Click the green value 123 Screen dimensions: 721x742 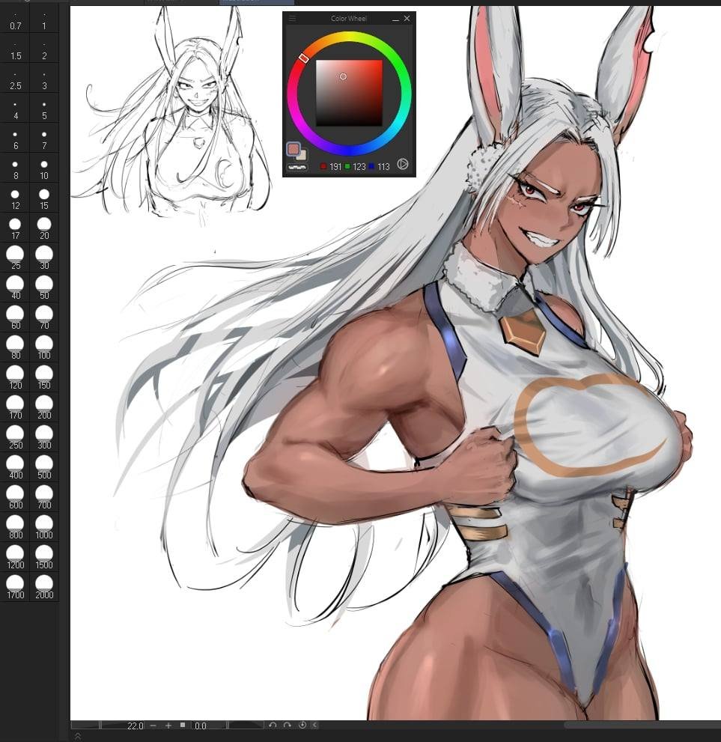[x=359, y=166]
